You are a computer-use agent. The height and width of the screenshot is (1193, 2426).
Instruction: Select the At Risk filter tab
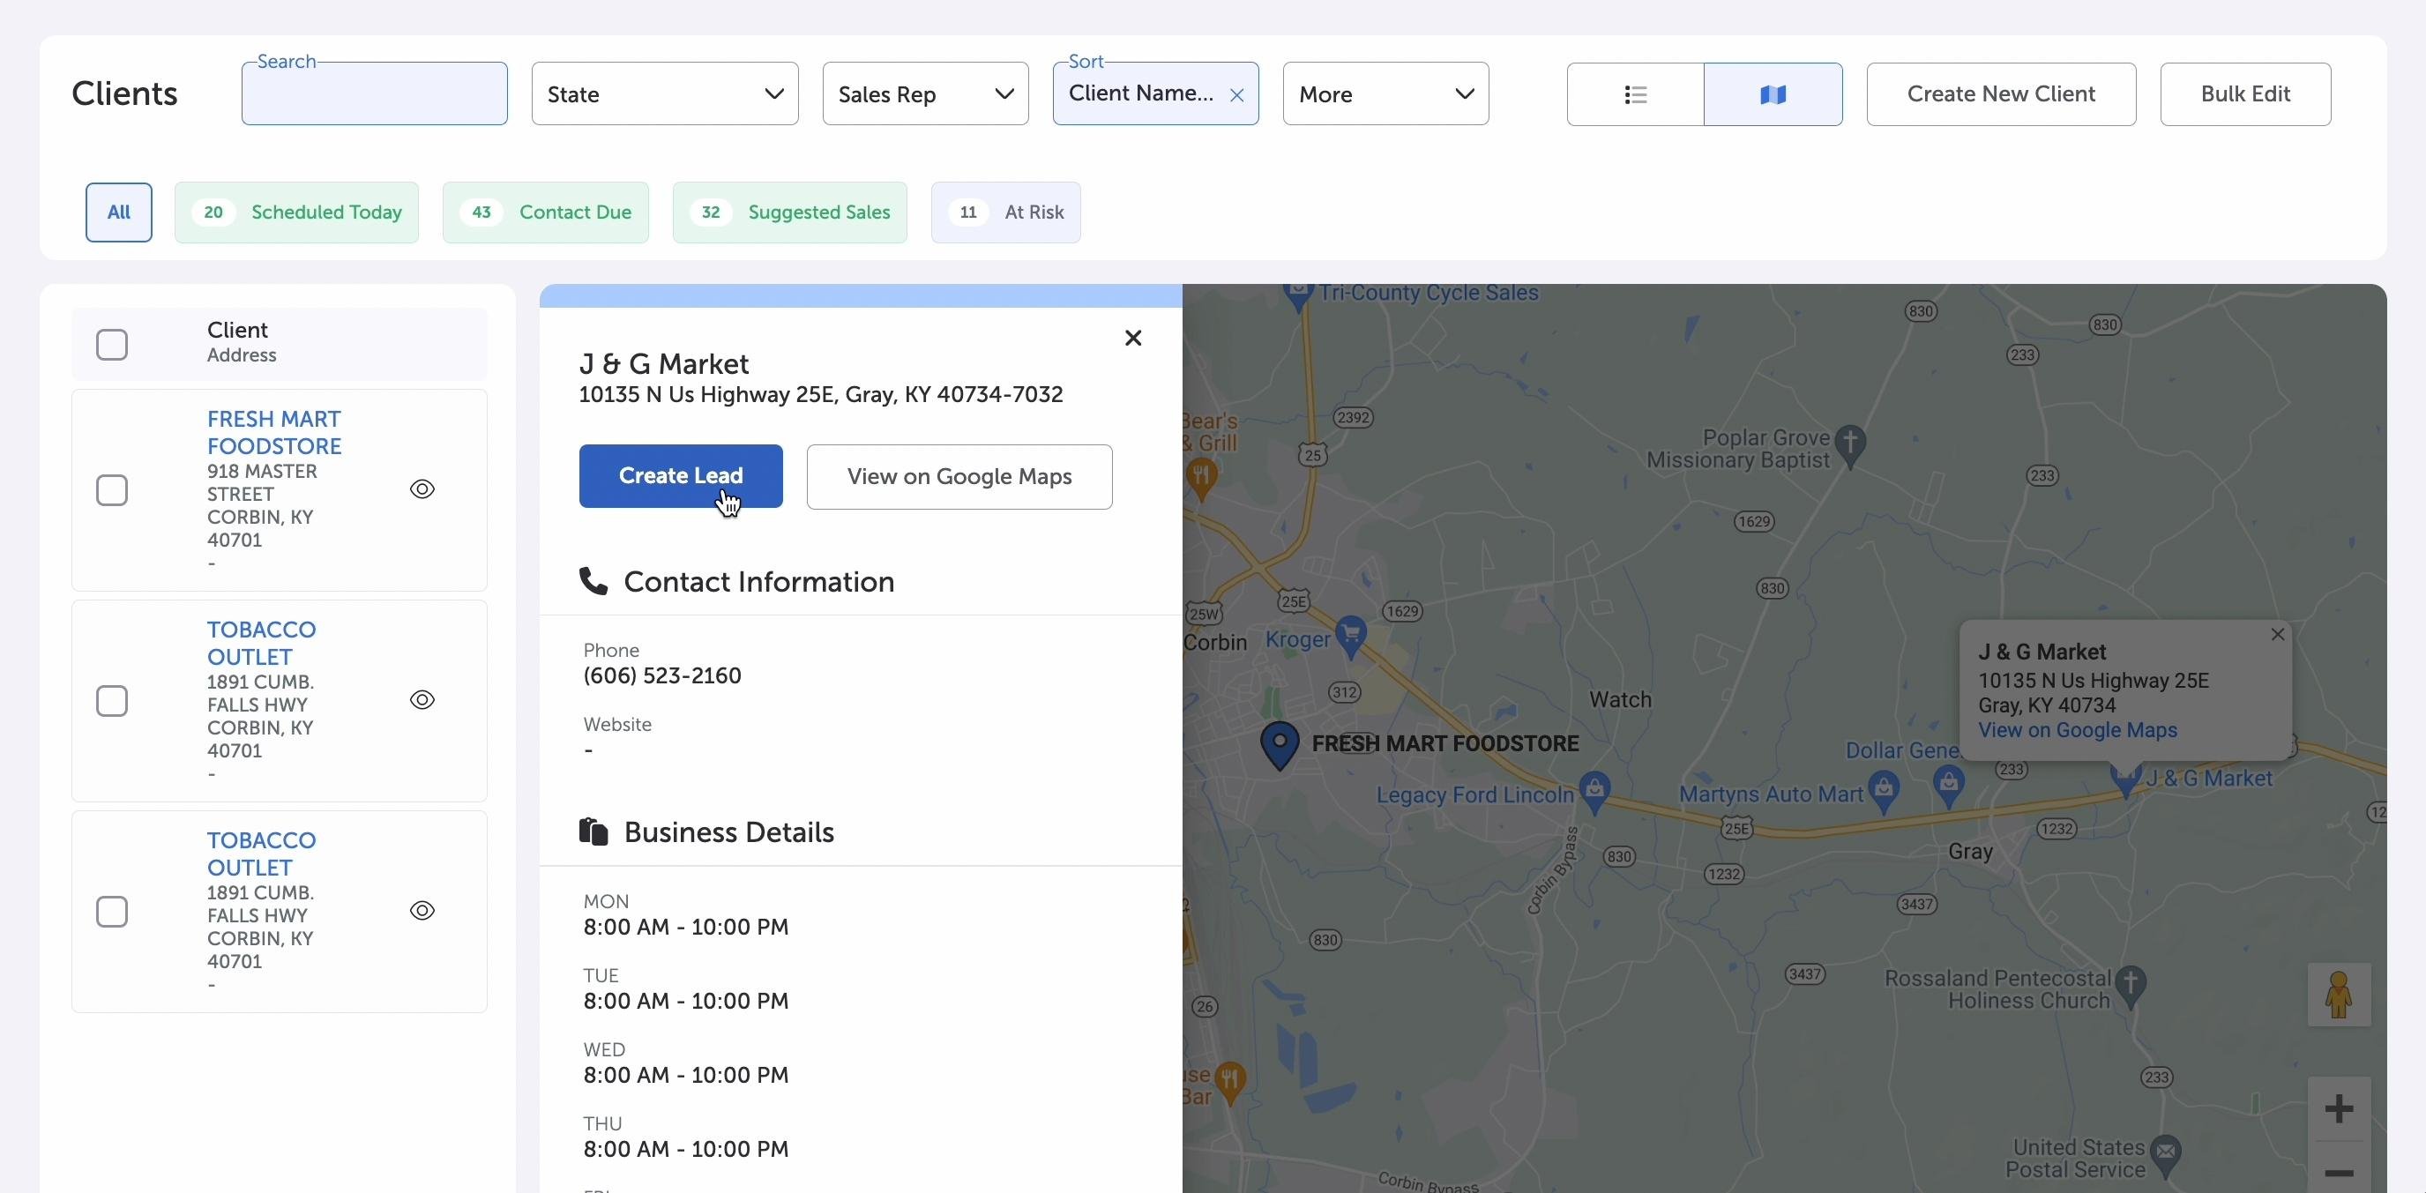coord(1004,213)
